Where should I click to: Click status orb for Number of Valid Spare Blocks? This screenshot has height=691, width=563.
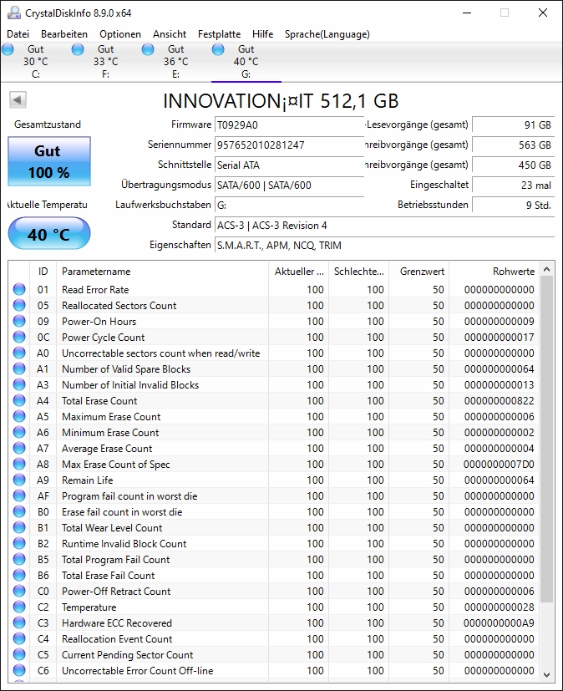(19, 368)
